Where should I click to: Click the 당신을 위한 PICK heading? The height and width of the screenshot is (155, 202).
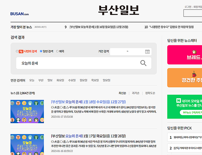tap(179, 128)
